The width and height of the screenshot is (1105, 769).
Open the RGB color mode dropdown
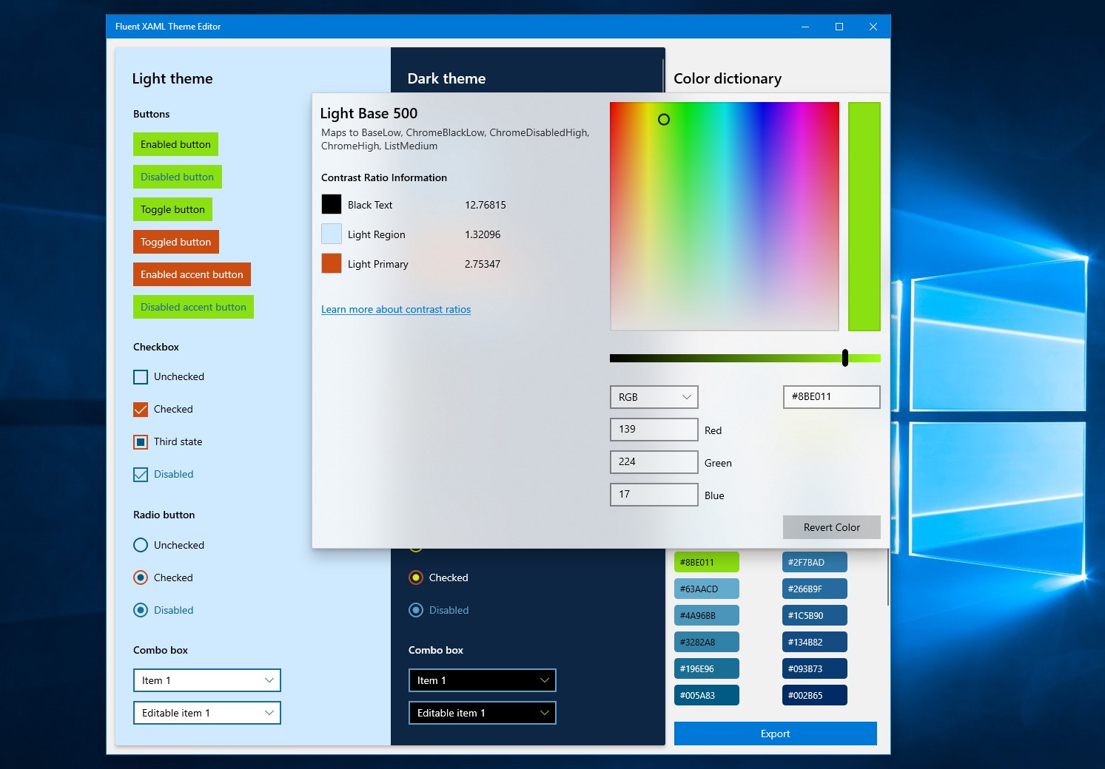click(654, 397)
